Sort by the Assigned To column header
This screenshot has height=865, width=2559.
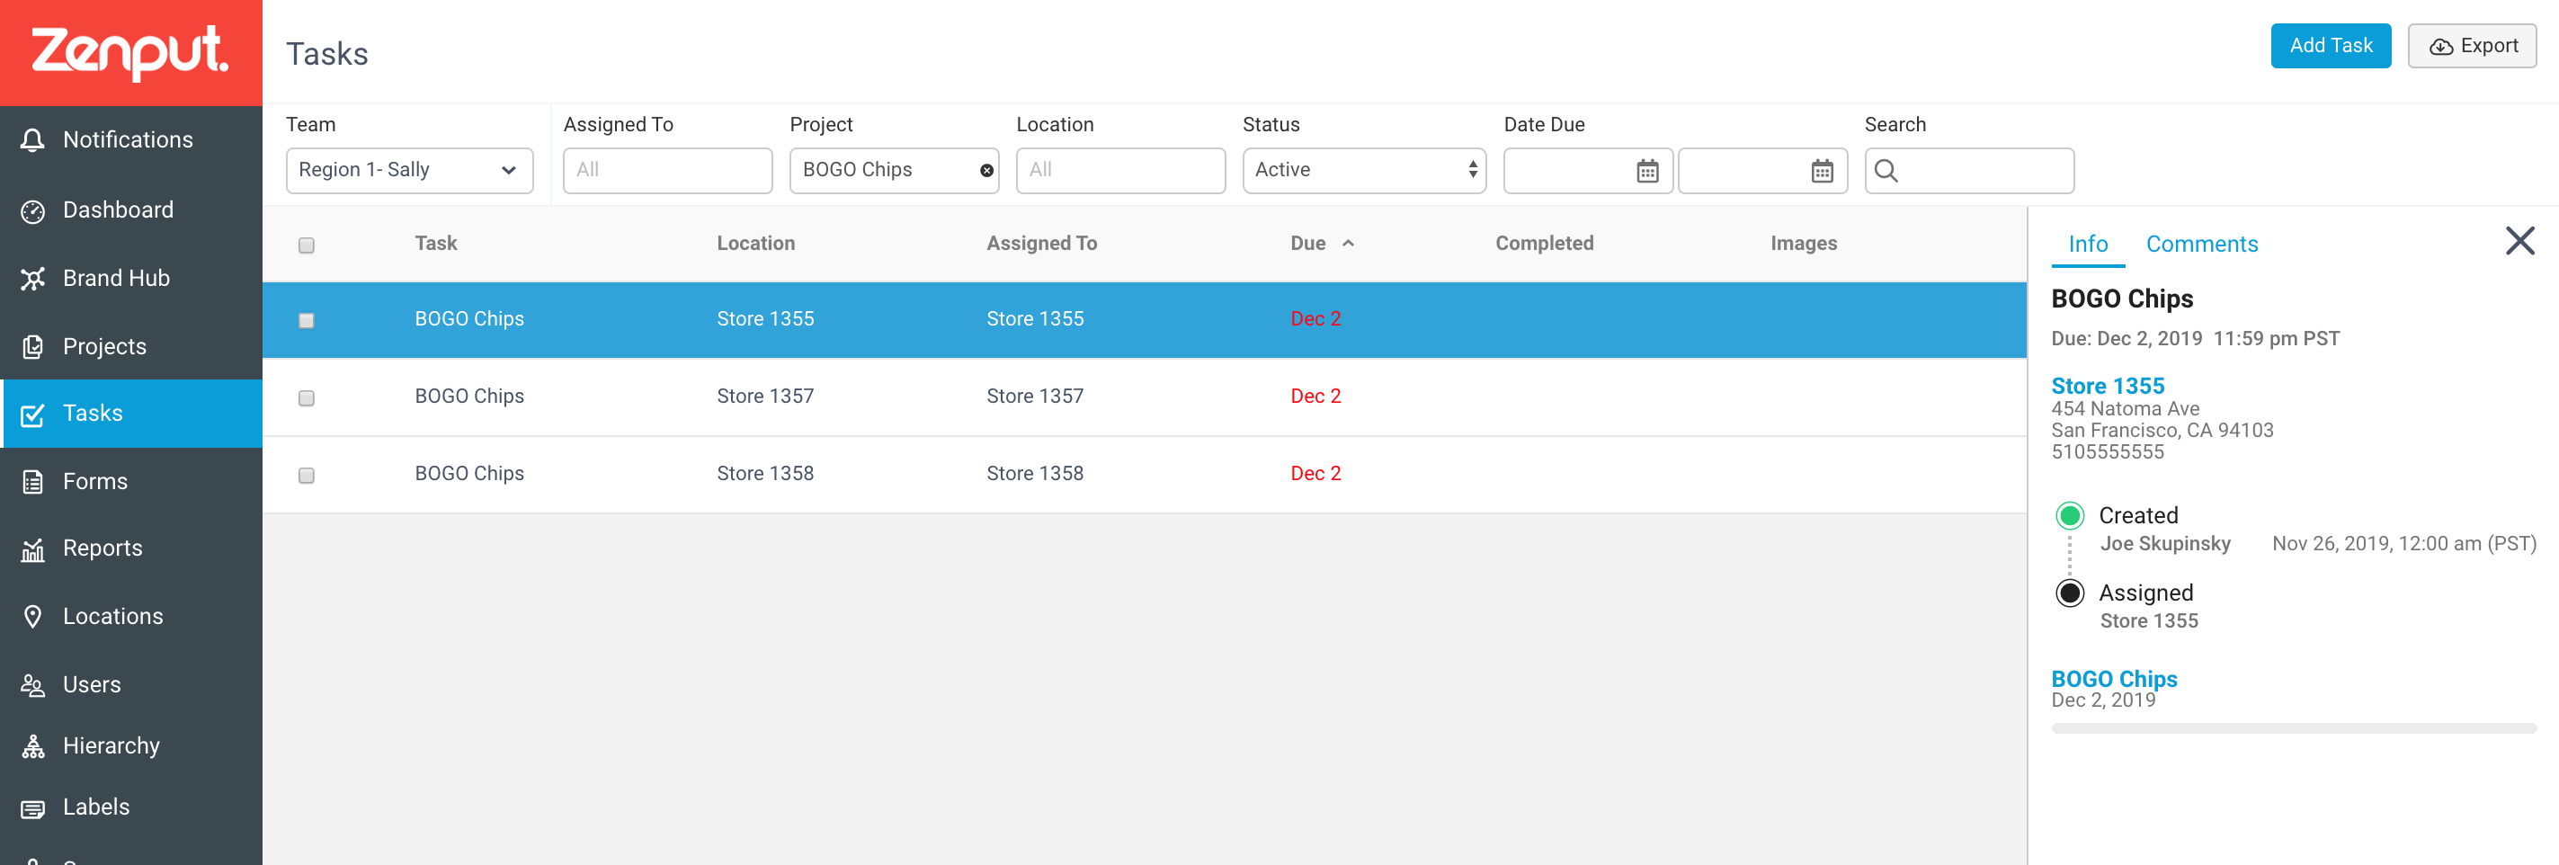[1042, 244]
